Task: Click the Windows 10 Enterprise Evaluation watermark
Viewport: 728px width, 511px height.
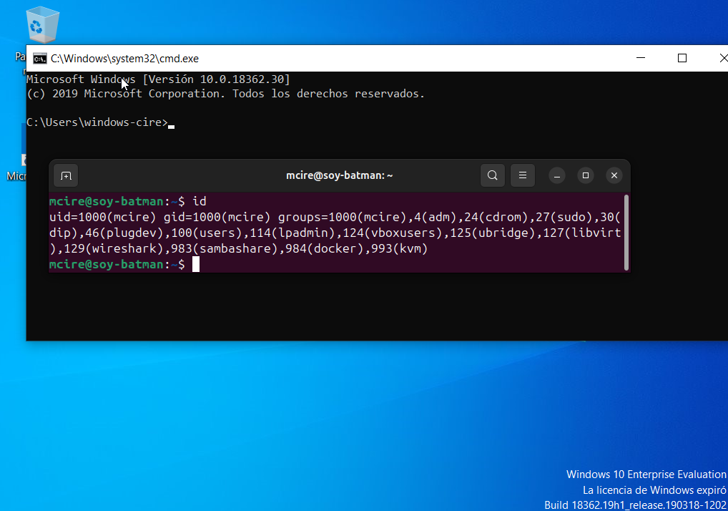Action: [x=645, y=474]
